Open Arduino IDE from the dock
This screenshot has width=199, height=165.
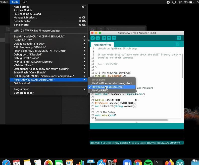click(180, 162)
